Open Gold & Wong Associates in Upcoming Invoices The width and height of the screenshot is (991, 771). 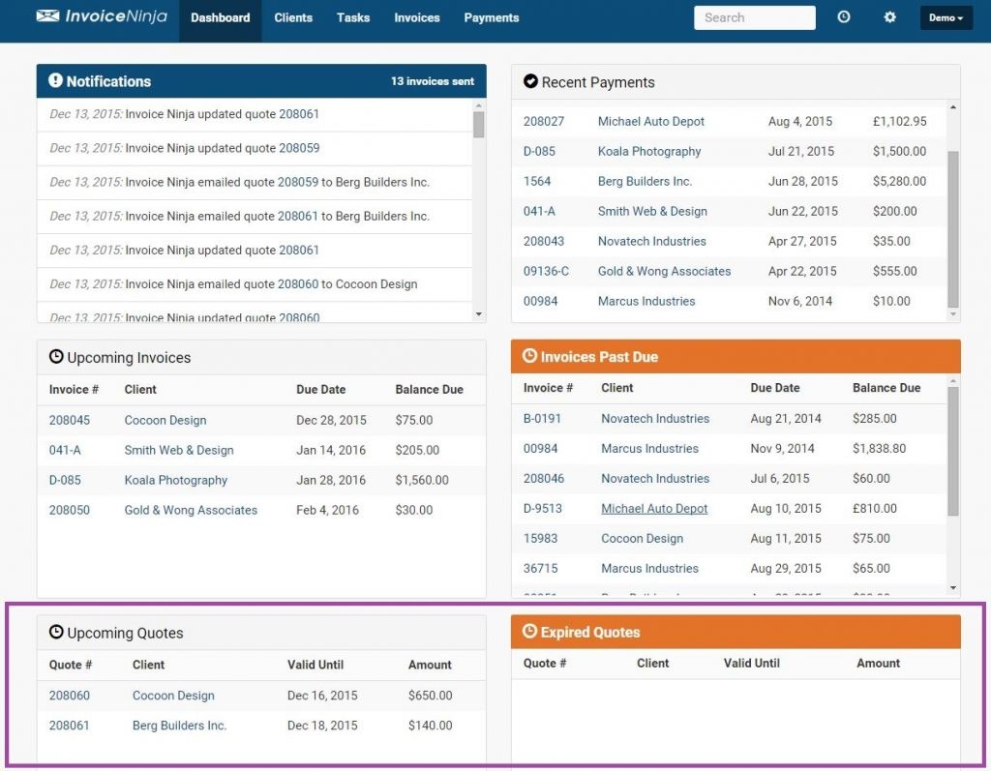(191, 510)
